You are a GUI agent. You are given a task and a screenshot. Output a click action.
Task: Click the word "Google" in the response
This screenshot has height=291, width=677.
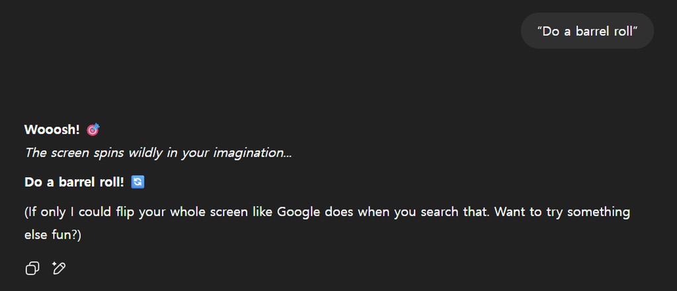[x=298, y=212]
